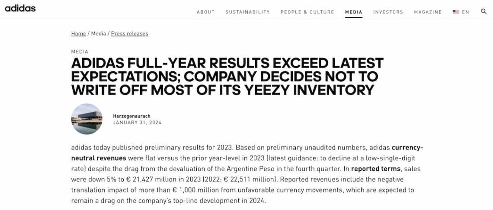Viewport: 493px width, 210px height.
Task: Click the Home breadcrumb link
Action: (x=79, y=34)
